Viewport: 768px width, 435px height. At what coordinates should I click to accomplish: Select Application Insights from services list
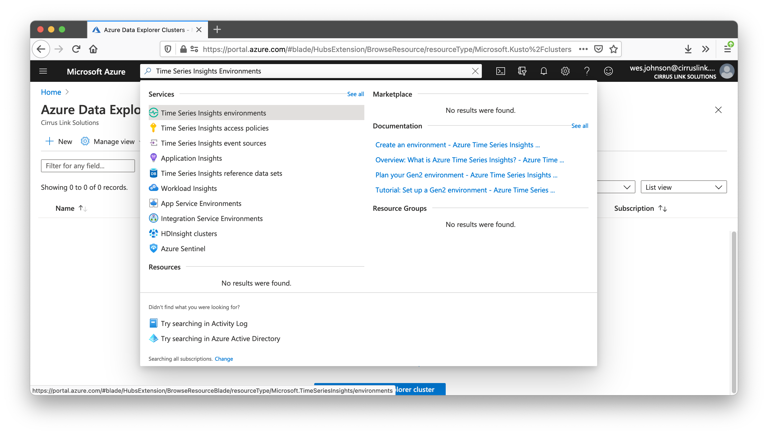click(191, 158)
